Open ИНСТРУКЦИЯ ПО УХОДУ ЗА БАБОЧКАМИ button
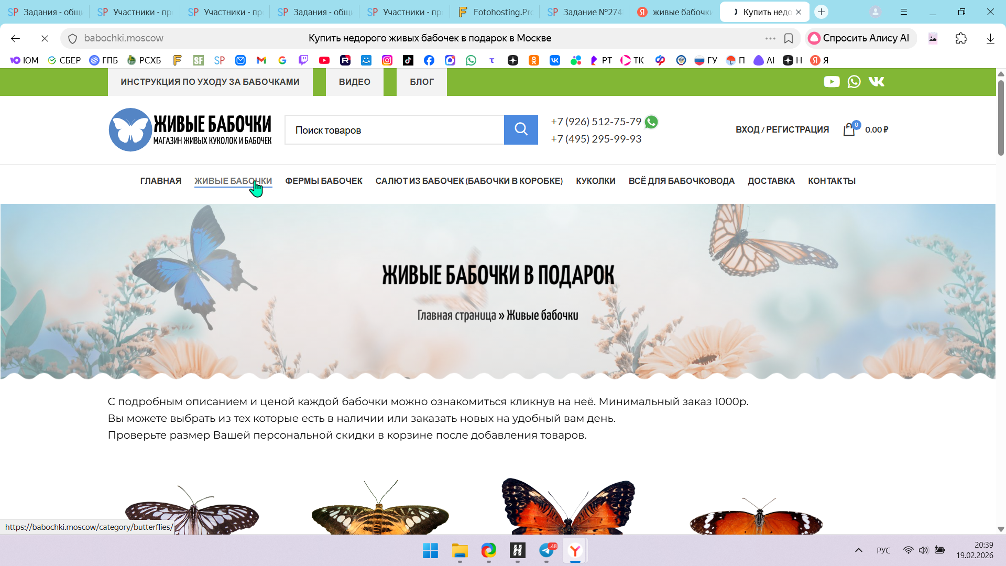This screenshot has height=566, width=1006. click(210, 82)
